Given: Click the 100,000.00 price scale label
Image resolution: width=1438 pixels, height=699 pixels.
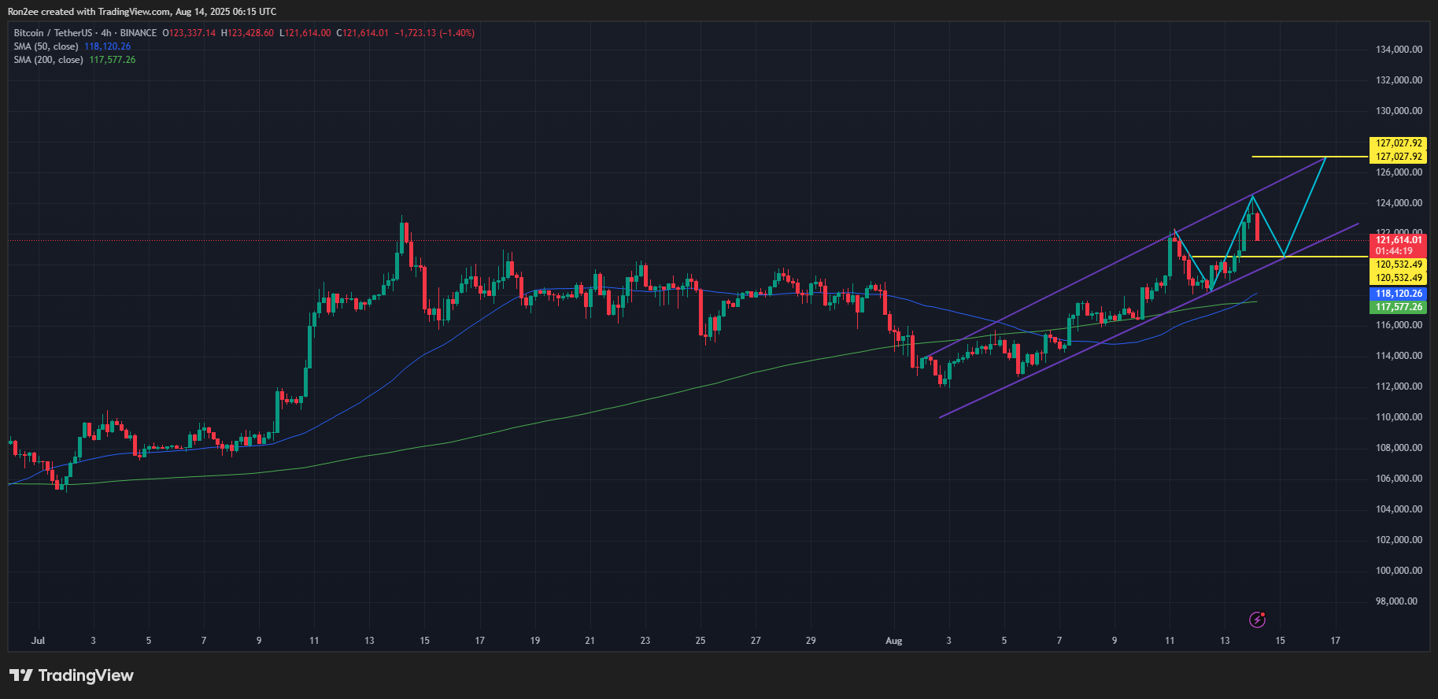Looking at the screenshot, I should (x=1399, y=571).
